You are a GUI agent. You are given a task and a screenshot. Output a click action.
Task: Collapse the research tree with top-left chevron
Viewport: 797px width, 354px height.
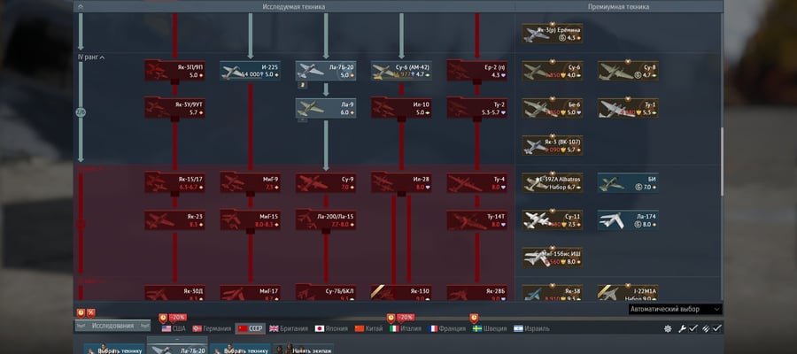81,6
